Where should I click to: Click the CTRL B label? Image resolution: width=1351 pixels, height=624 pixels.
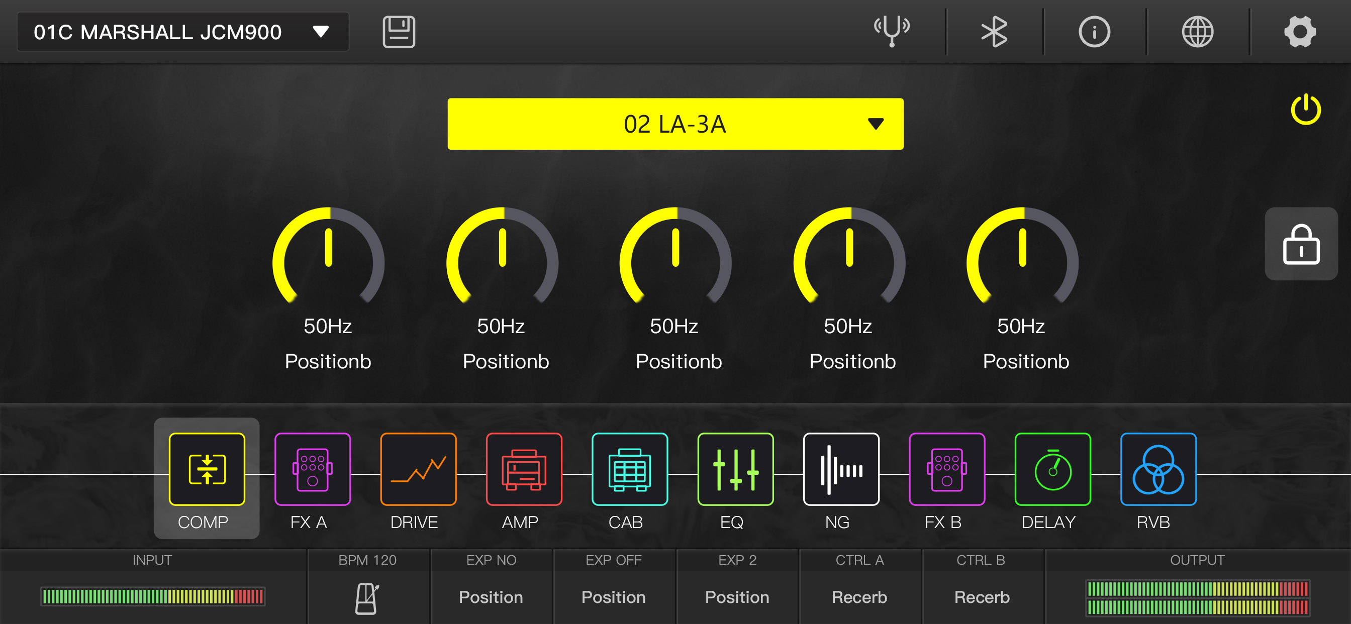(x=981, y=560)
